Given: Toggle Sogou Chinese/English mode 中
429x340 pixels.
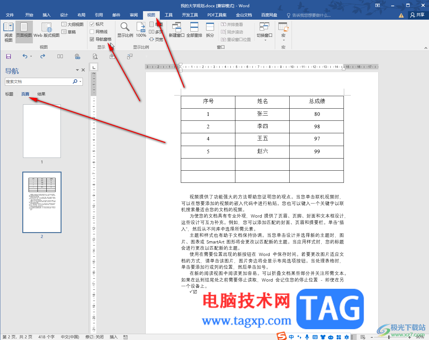Looking at the screenshot, I should click(x=292, y=337).
